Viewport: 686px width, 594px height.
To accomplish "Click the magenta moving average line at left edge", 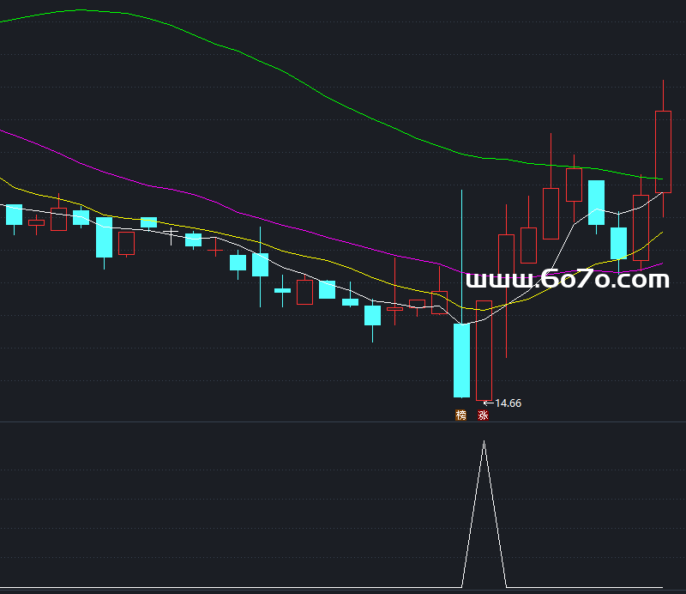I will point(3,131).
